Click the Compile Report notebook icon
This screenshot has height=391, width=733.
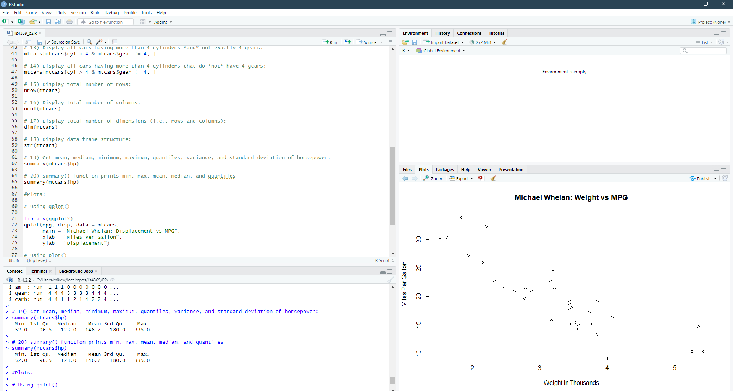click(x=115, y=42)
